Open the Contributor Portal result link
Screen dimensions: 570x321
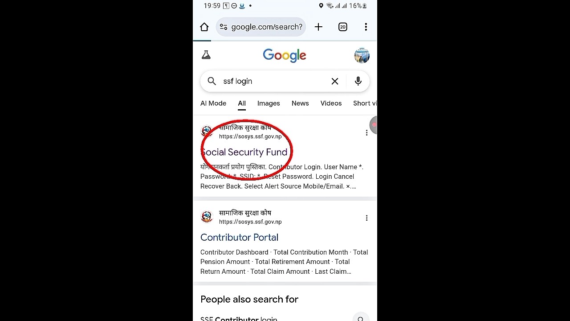(239, 238)
